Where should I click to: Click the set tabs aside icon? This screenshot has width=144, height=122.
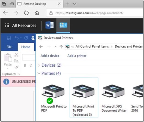pyautogui.click(x=12, y=4)
